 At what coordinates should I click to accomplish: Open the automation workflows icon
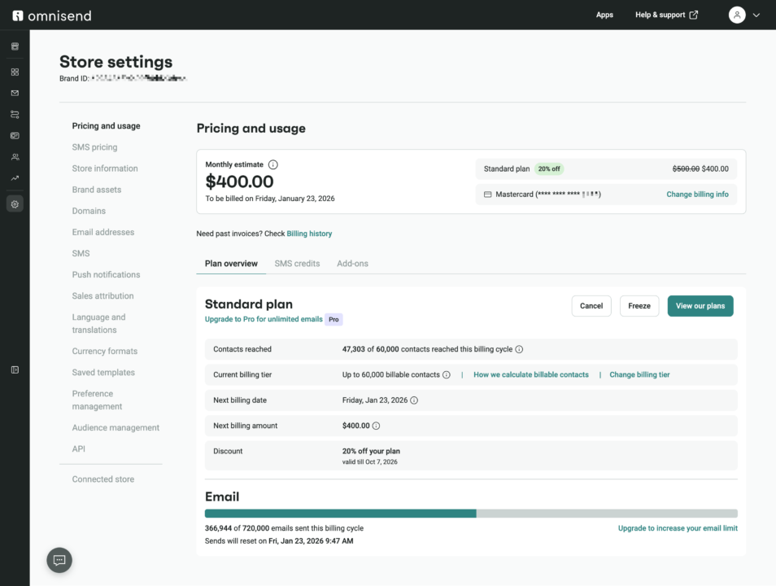tap(15, 114)
